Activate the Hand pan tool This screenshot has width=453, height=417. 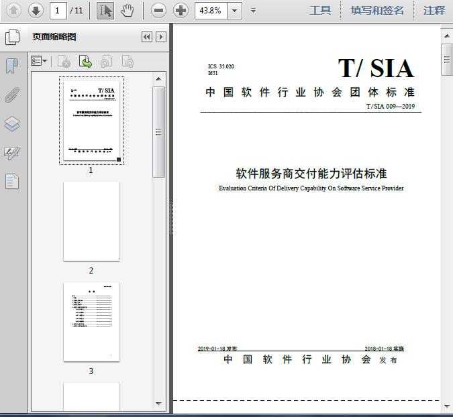click(x=127, y=11)
